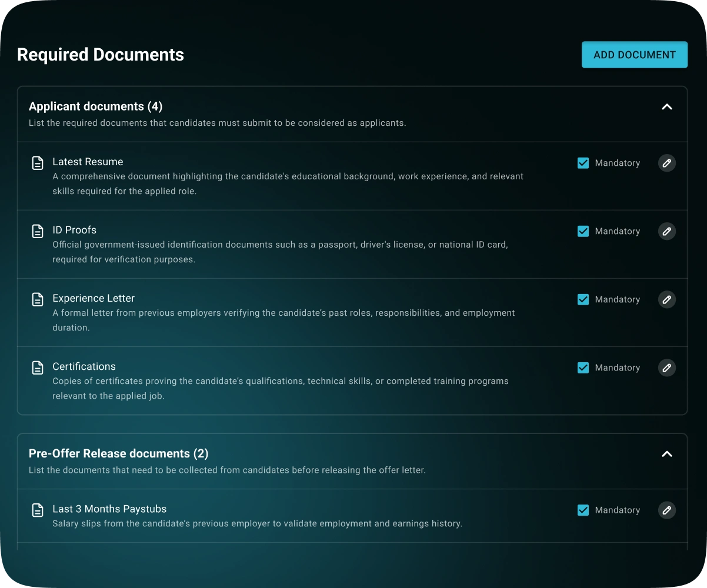Disable Mandatory for Experience Letter
707x588 pixels.
tap(583, 299)
